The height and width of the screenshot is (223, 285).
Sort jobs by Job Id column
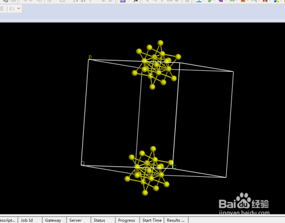pos(30,220)
